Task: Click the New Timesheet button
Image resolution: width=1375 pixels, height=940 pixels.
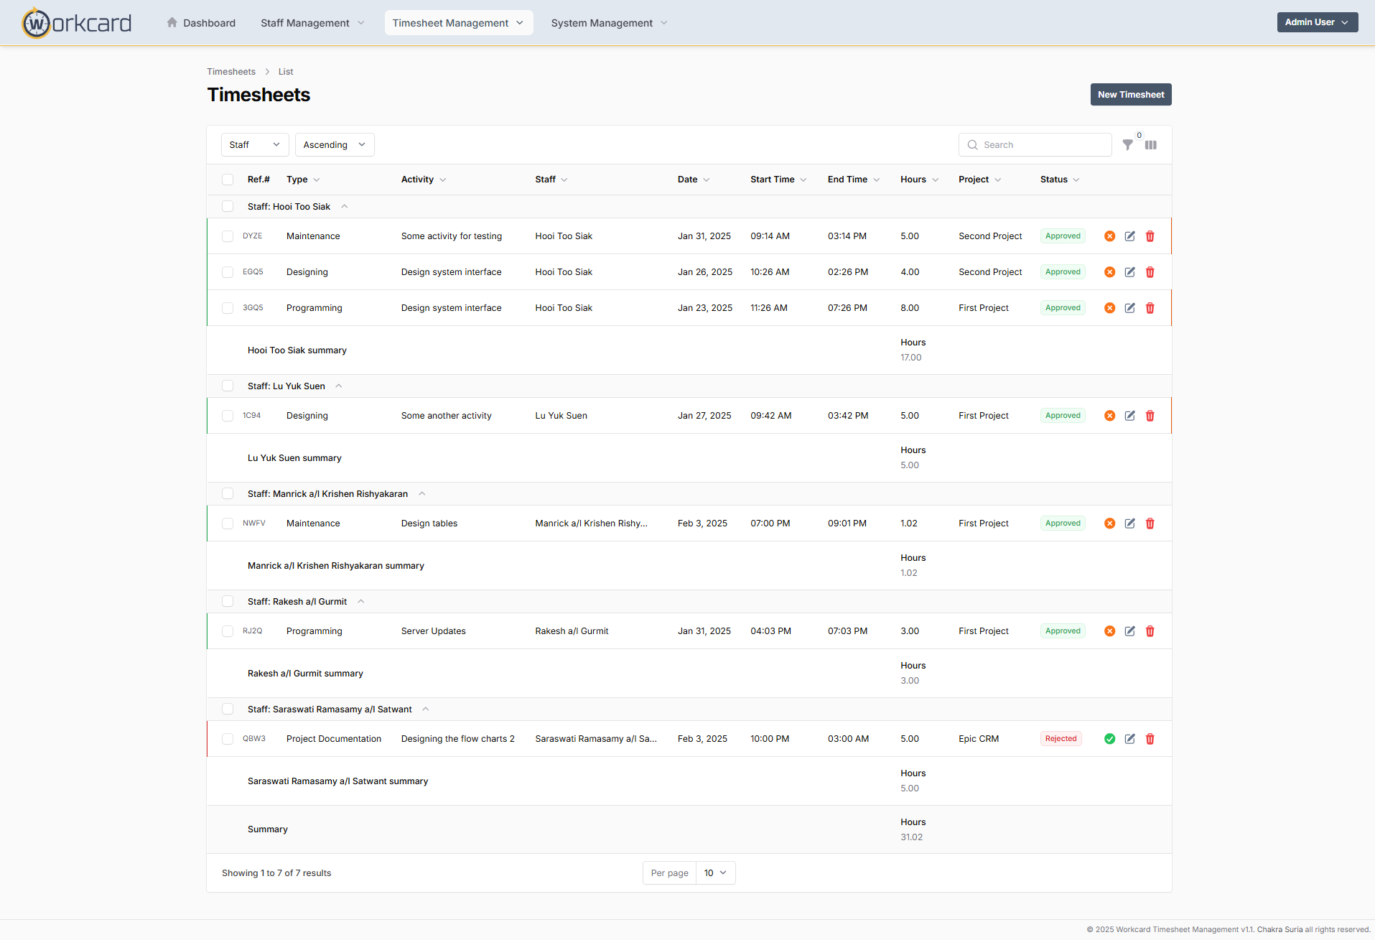Action: [x=1130, y=95]
